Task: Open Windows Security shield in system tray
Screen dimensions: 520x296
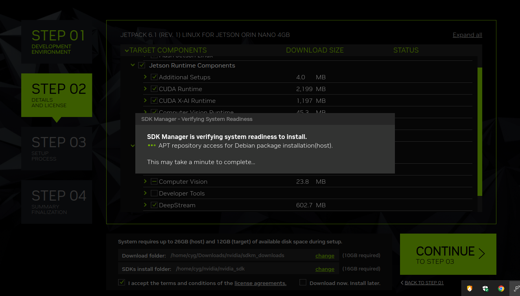Action: pos(485,288)
